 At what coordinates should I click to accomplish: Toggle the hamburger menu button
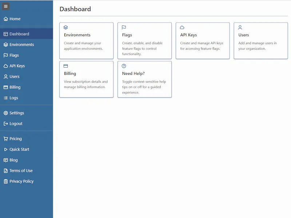coord(6,7)
